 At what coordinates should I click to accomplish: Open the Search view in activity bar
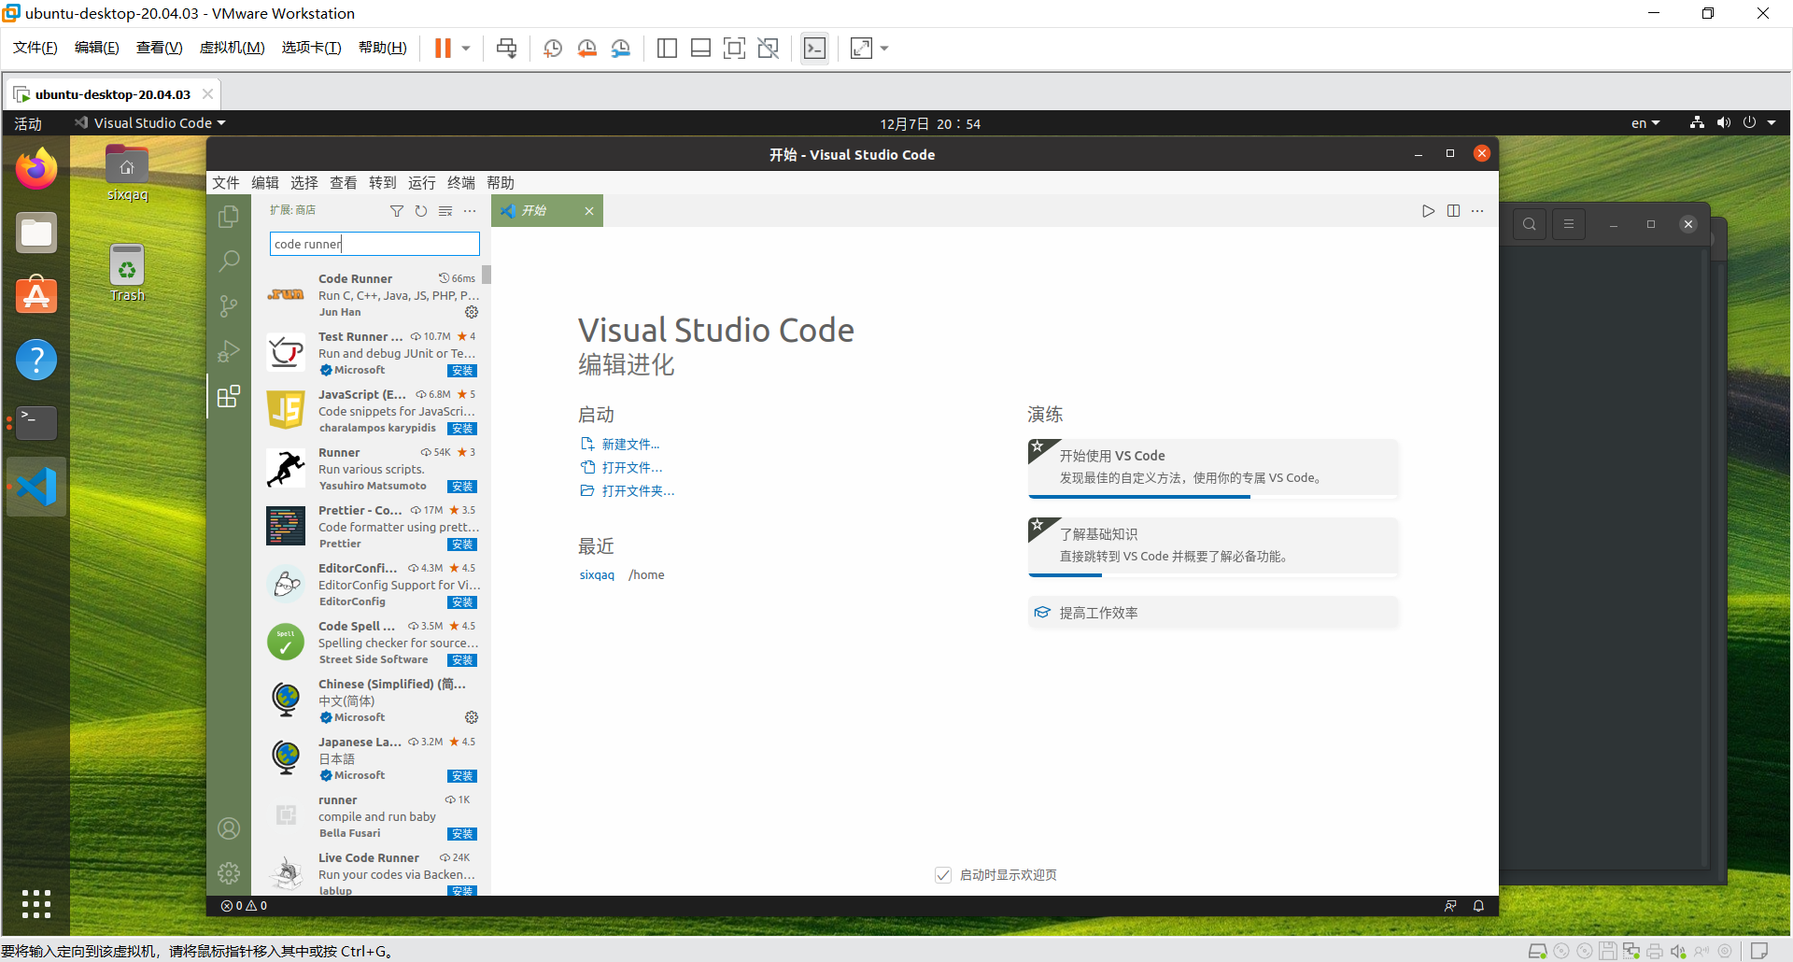click(229, 262)
